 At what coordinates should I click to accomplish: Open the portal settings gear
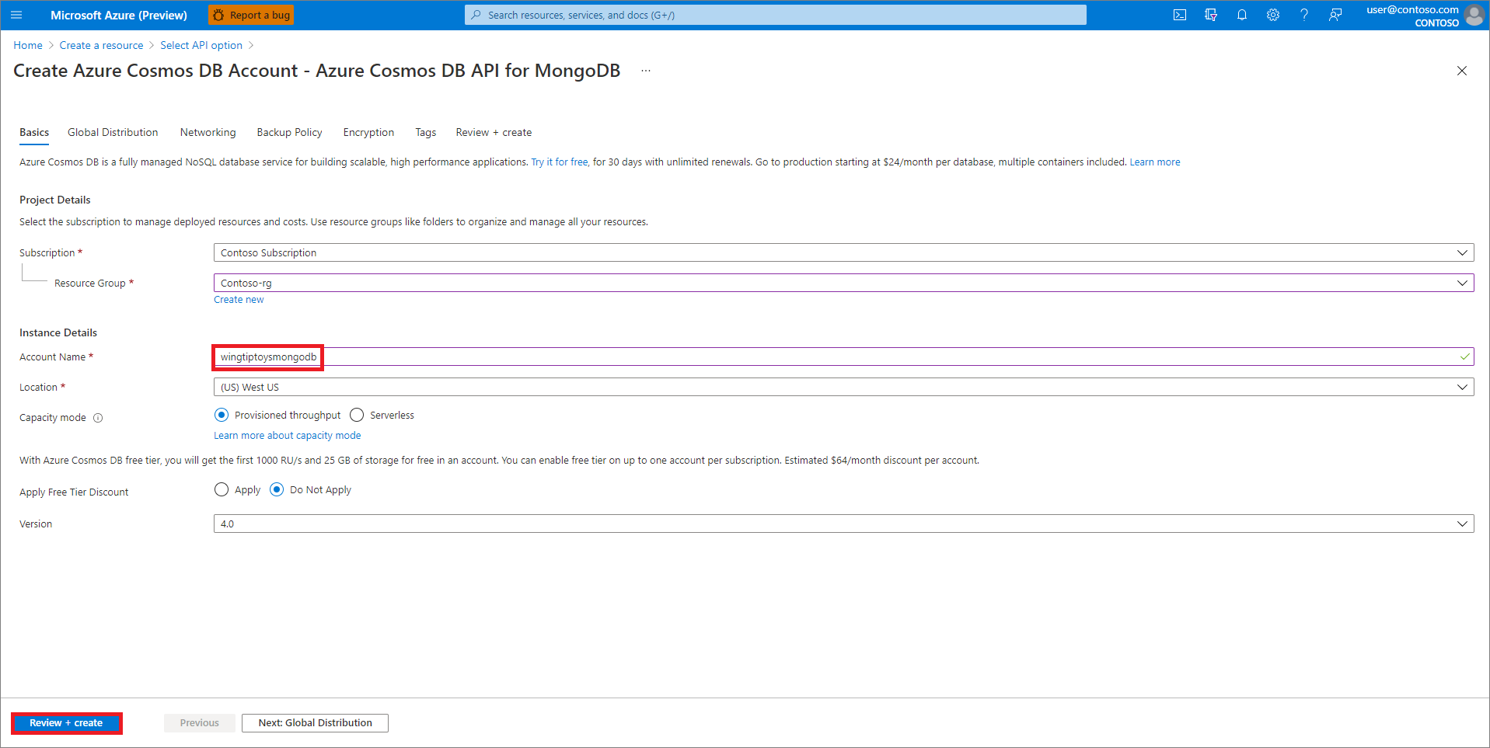pos(1273,14)
